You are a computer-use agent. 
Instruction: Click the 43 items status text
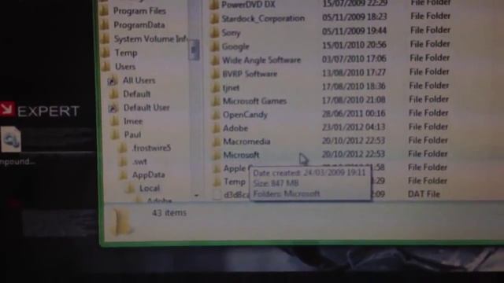pyautogui.click(x=169, y=213)
